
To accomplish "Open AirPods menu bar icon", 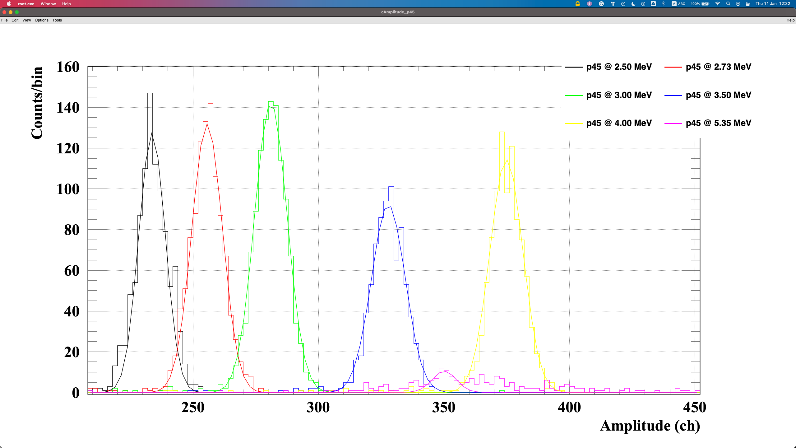I will pyautogui.click(x=613, y=4).
